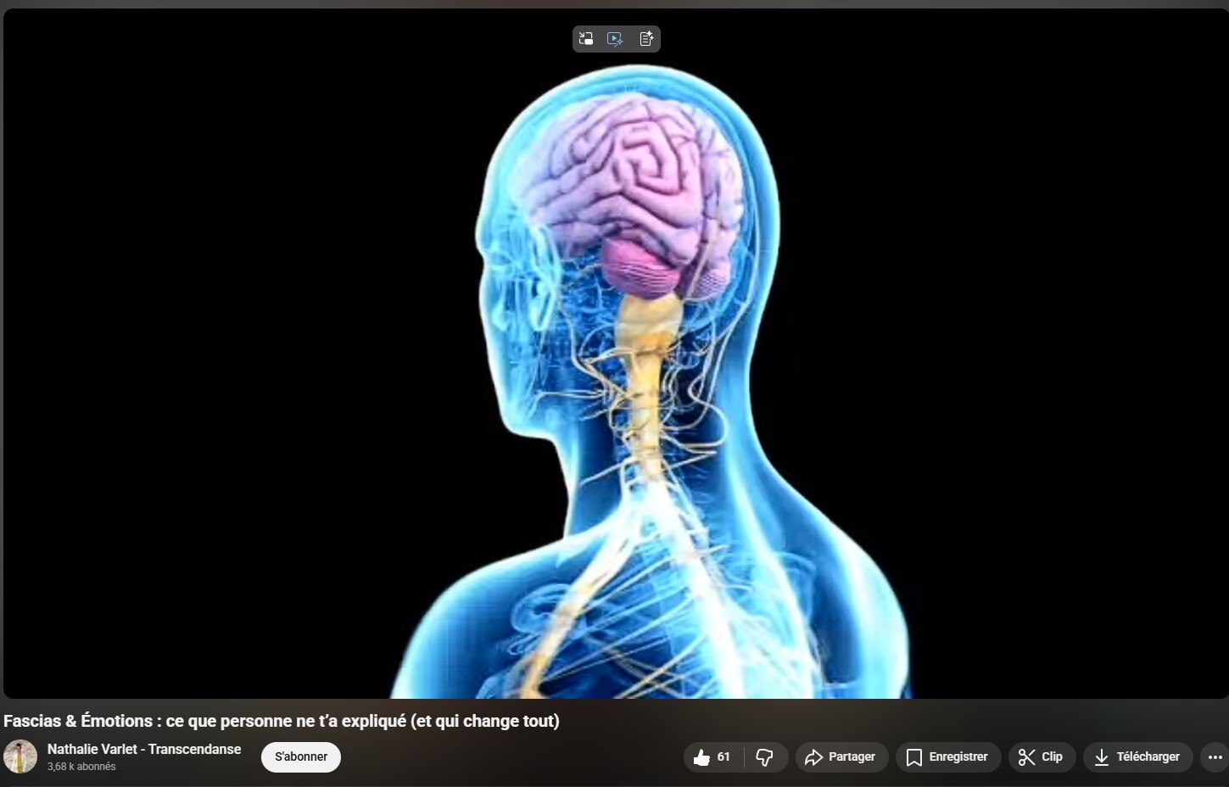This screenshot has width=1229, height=787.
Task: Click the 3,68 k abonnés subscriber count
Action: tap(81, 767)
